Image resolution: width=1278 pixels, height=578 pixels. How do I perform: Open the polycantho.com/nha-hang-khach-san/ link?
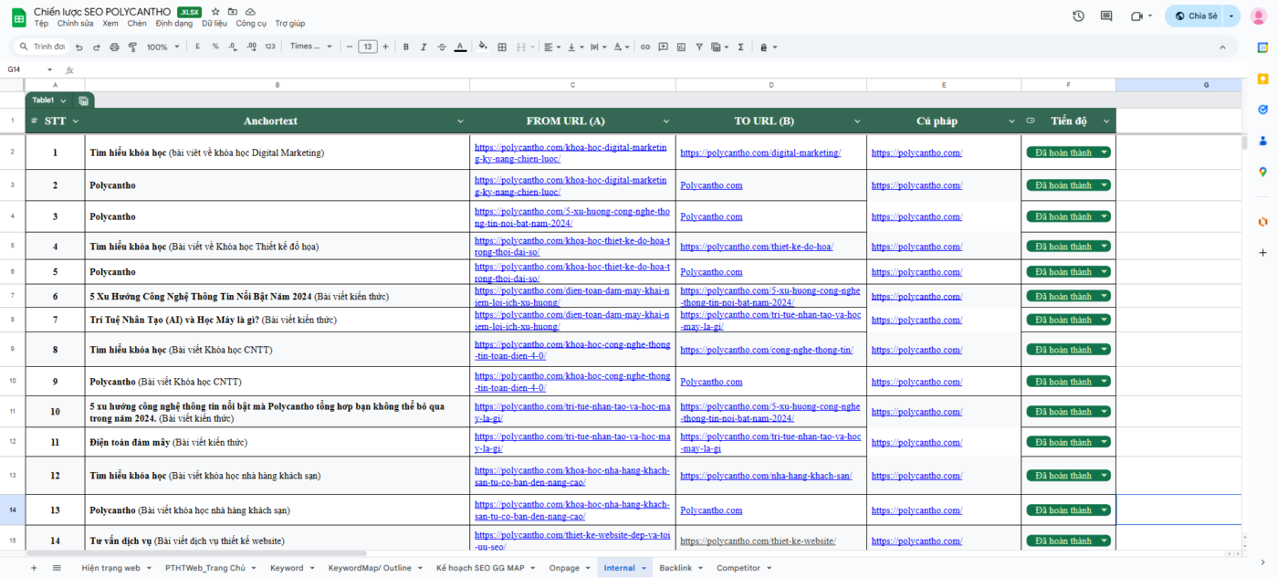[x=766, y=476]
